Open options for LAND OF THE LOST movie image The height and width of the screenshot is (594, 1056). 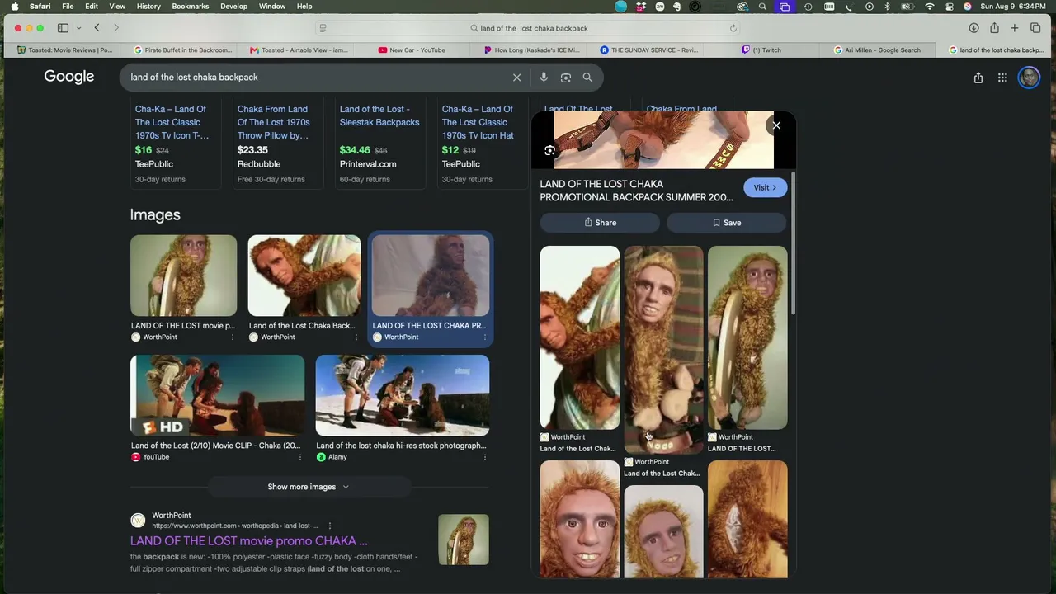tap(232, 337)
